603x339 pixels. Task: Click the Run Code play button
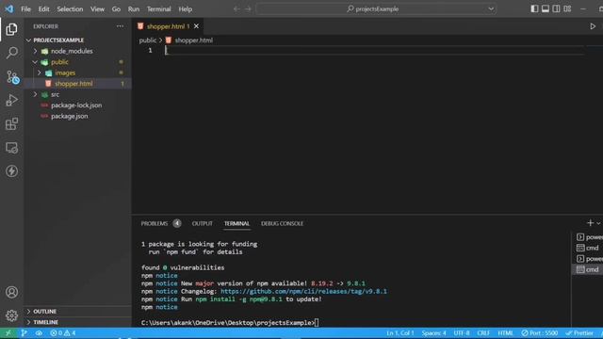tap(593, 26)
